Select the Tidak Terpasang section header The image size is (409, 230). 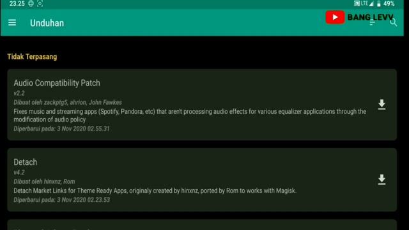[x=32, y=57]
